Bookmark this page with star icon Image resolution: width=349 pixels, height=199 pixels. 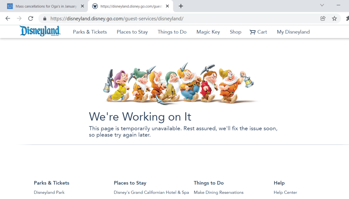click(x=334, y=19)
